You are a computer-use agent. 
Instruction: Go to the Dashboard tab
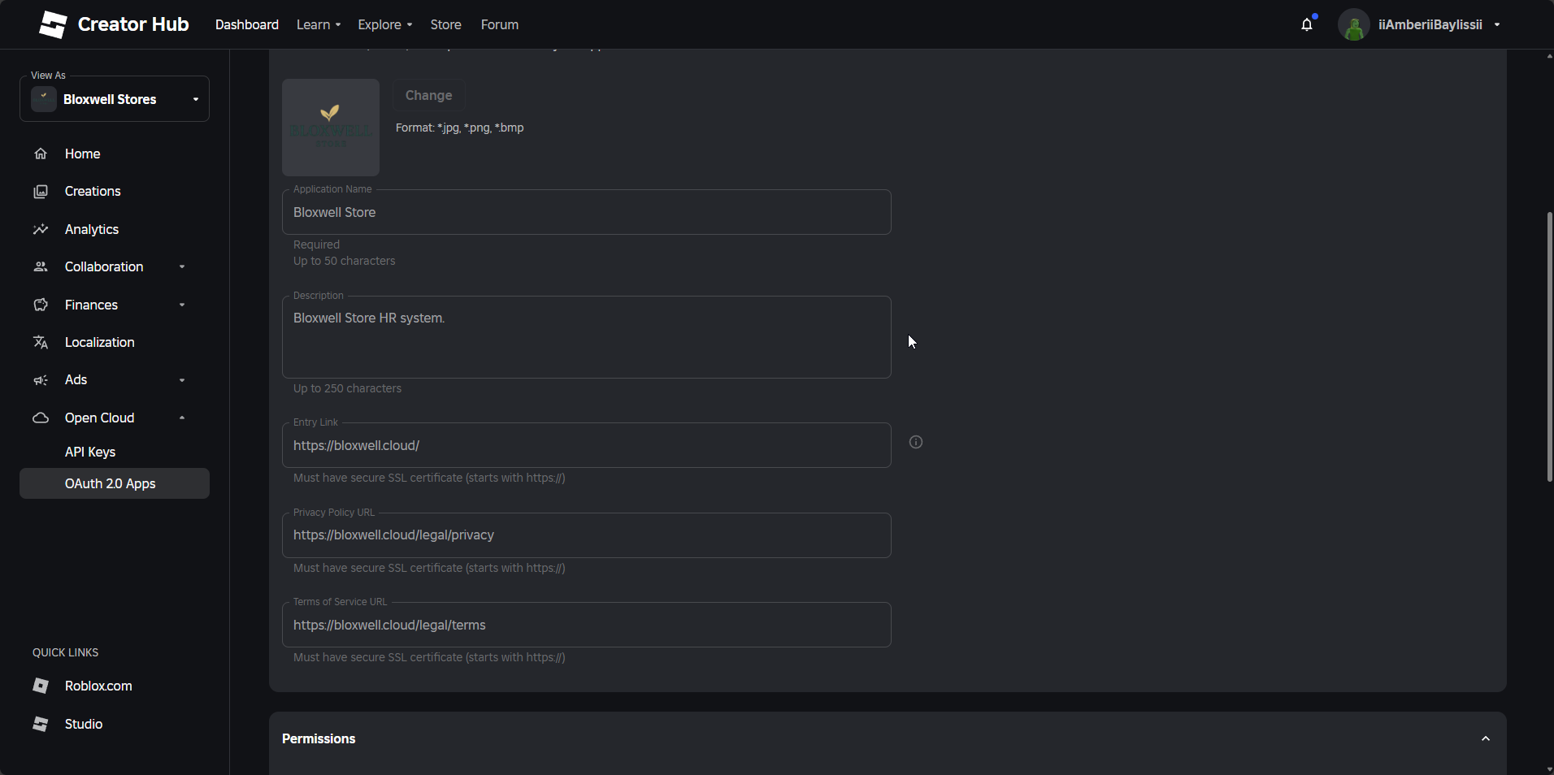pyautogui.click(x=247, y=25)
